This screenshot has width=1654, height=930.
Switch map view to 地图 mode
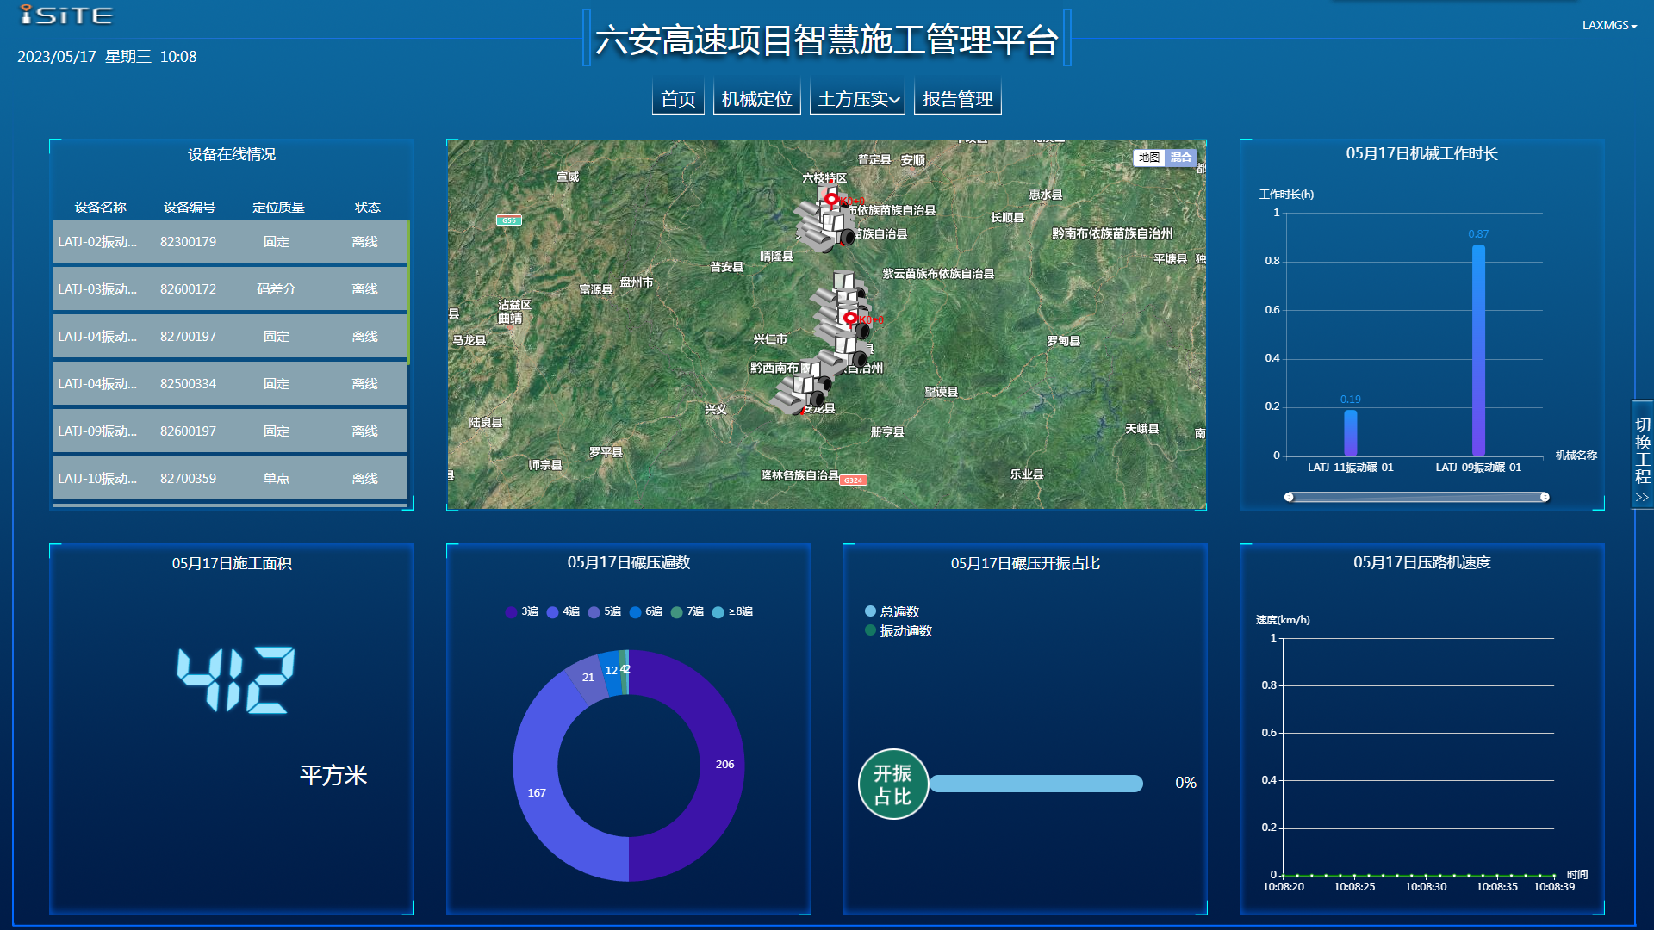click(x=1148, y=158)
